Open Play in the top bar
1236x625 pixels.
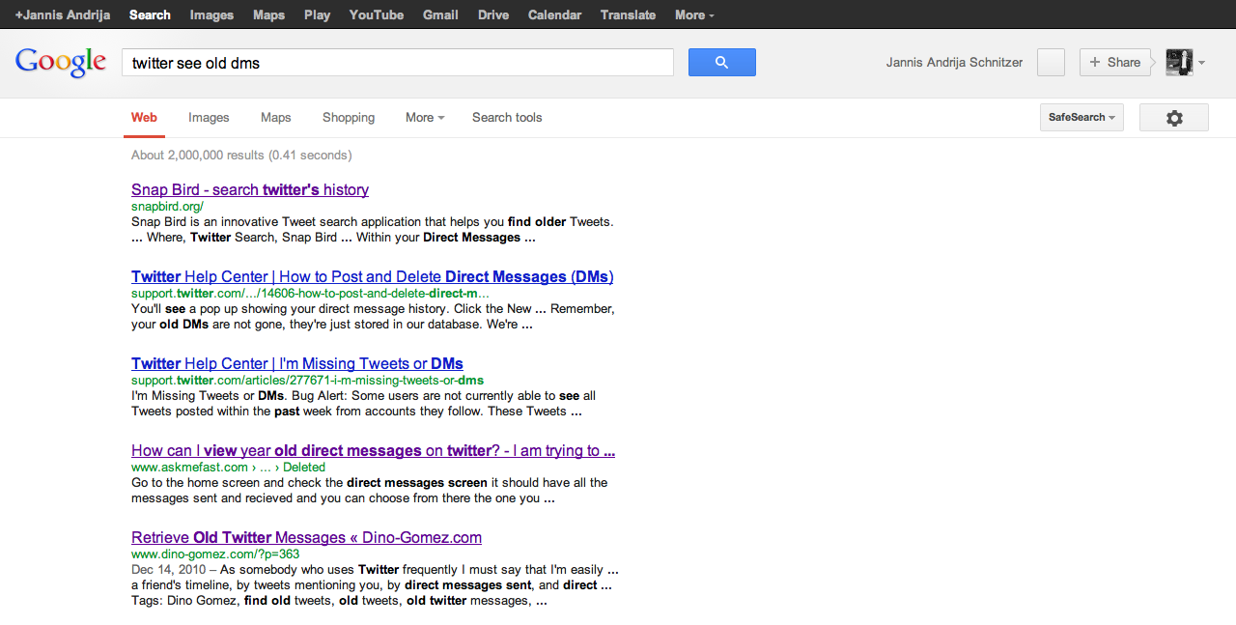coord(317,14)
